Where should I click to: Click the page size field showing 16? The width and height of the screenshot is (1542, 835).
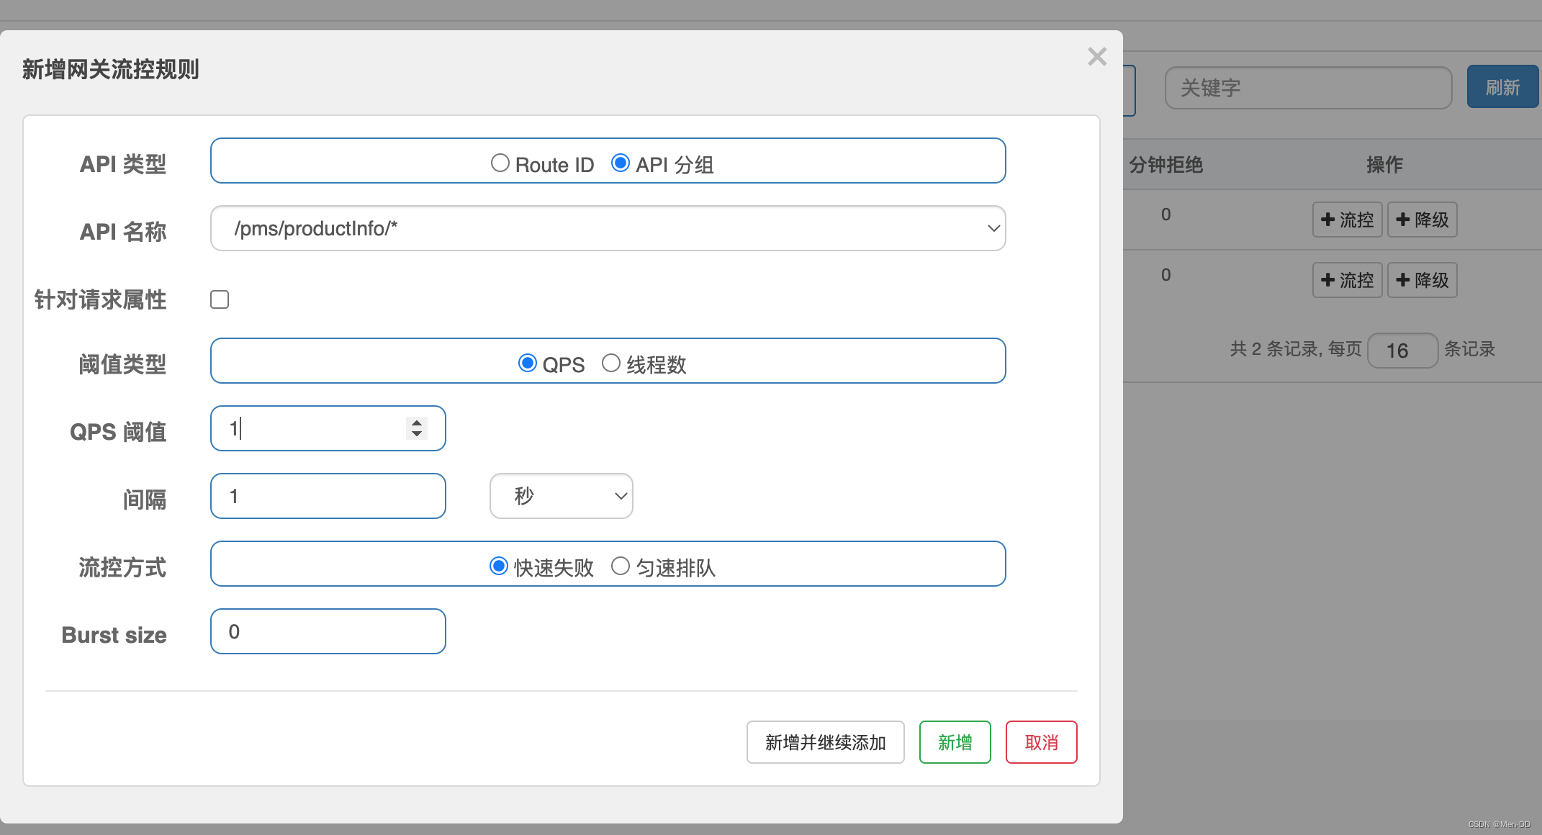click(1402, 351)
